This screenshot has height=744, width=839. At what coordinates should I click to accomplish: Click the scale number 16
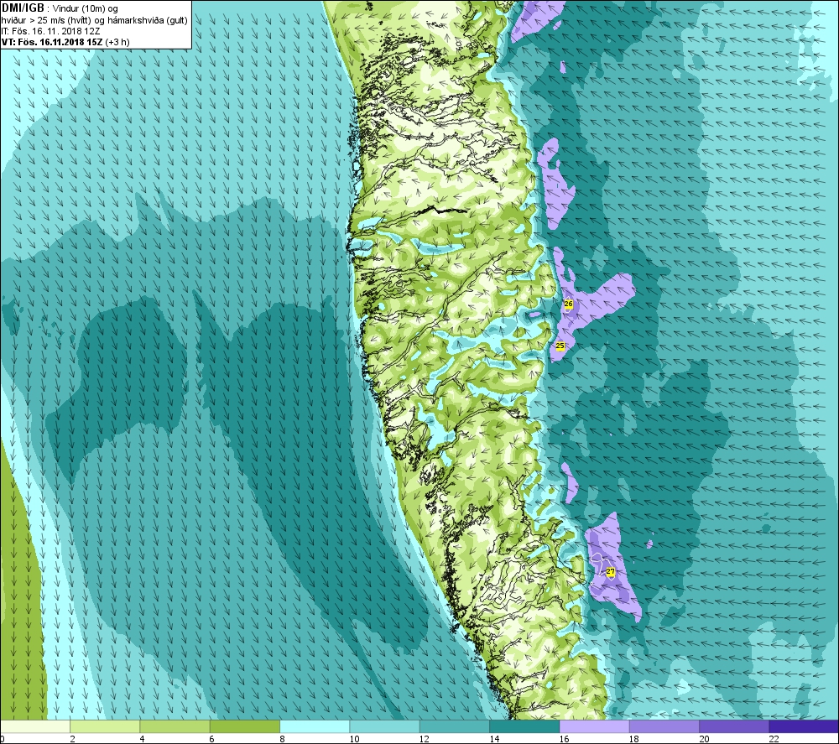(564, 739)
